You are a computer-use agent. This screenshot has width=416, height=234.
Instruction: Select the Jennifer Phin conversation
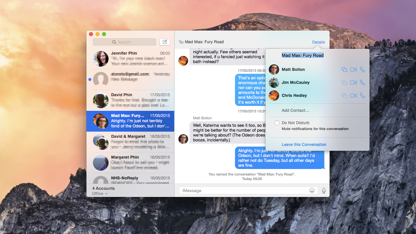[130, 59]
